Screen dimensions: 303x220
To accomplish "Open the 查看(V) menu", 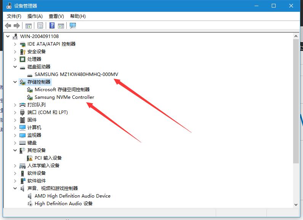I will pos(56,16).
